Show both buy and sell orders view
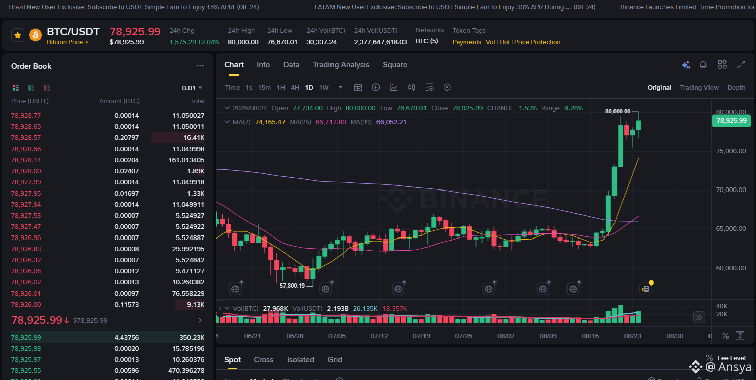The height and width of the screenshot is (380, 756). tap(16, 88)
